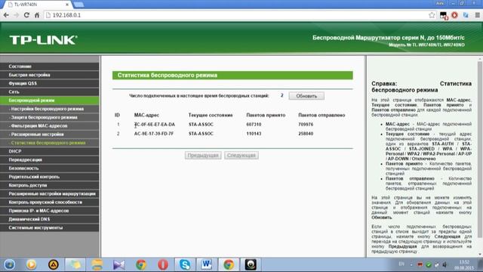Open a new browser tab
483x272 pixels.
point(78,5)
